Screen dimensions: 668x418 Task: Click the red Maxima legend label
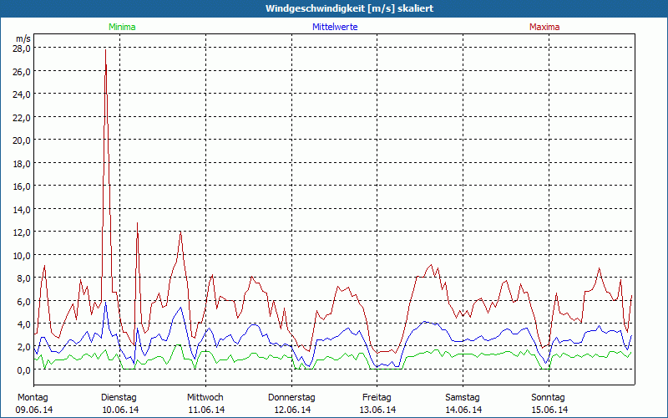click(544, 27)
